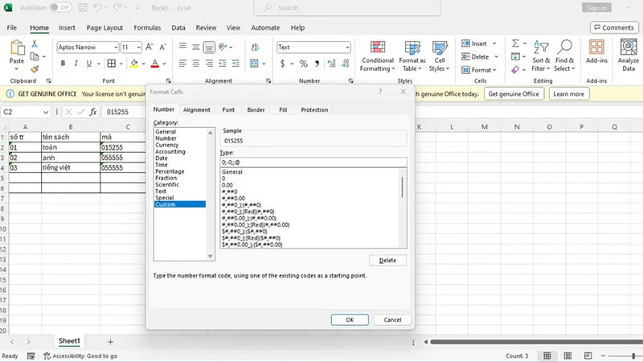The image size is (643, 362).
Task: Switch to the Alignment tab in Format Cells
Action: pyautogui.click(x=196, y=109)
